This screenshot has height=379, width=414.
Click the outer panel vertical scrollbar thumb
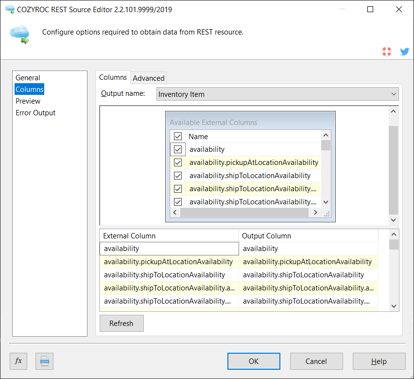point(393,170)
